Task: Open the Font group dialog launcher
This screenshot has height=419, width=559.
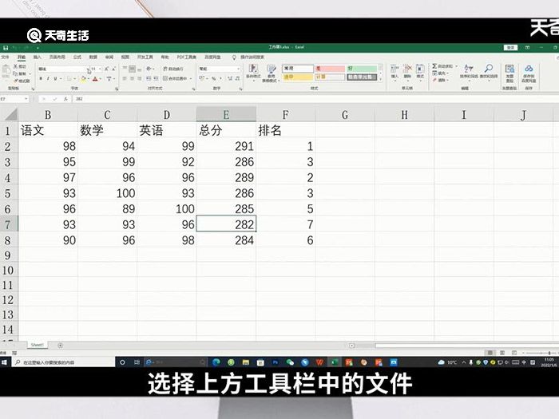Action: 117,89
